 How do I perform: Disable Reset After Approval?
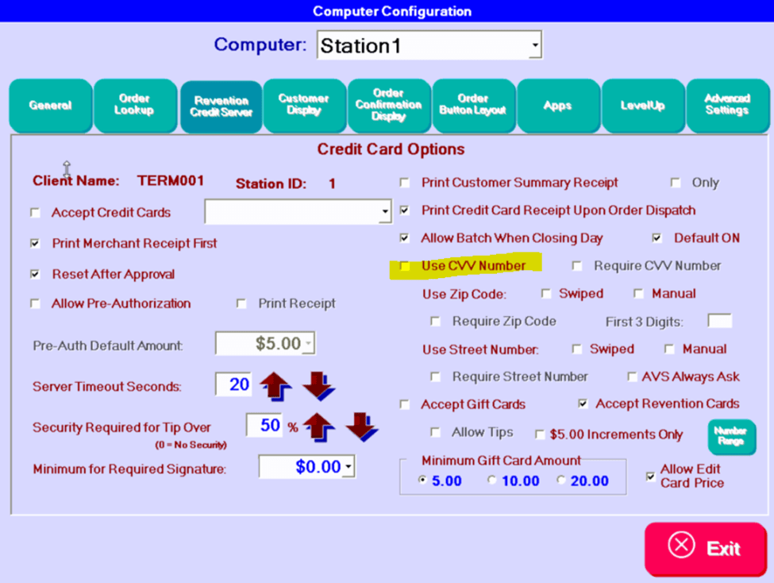[35, 274]
